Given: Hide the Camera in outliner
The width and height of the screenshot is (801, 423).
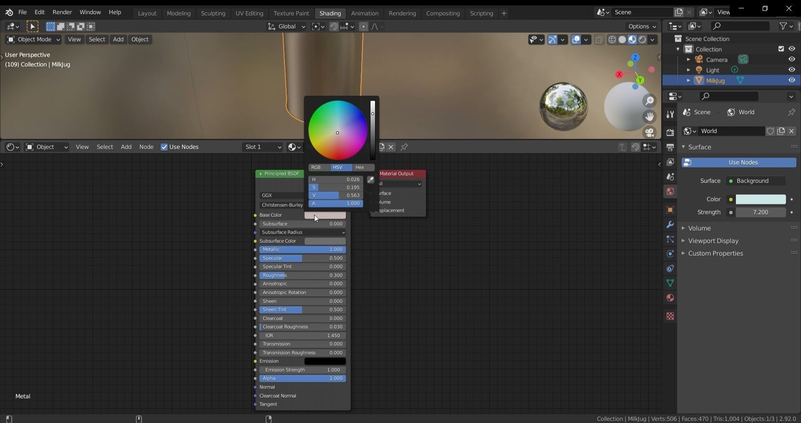Looking at the screenshot, I should click(x=791, y=59).
